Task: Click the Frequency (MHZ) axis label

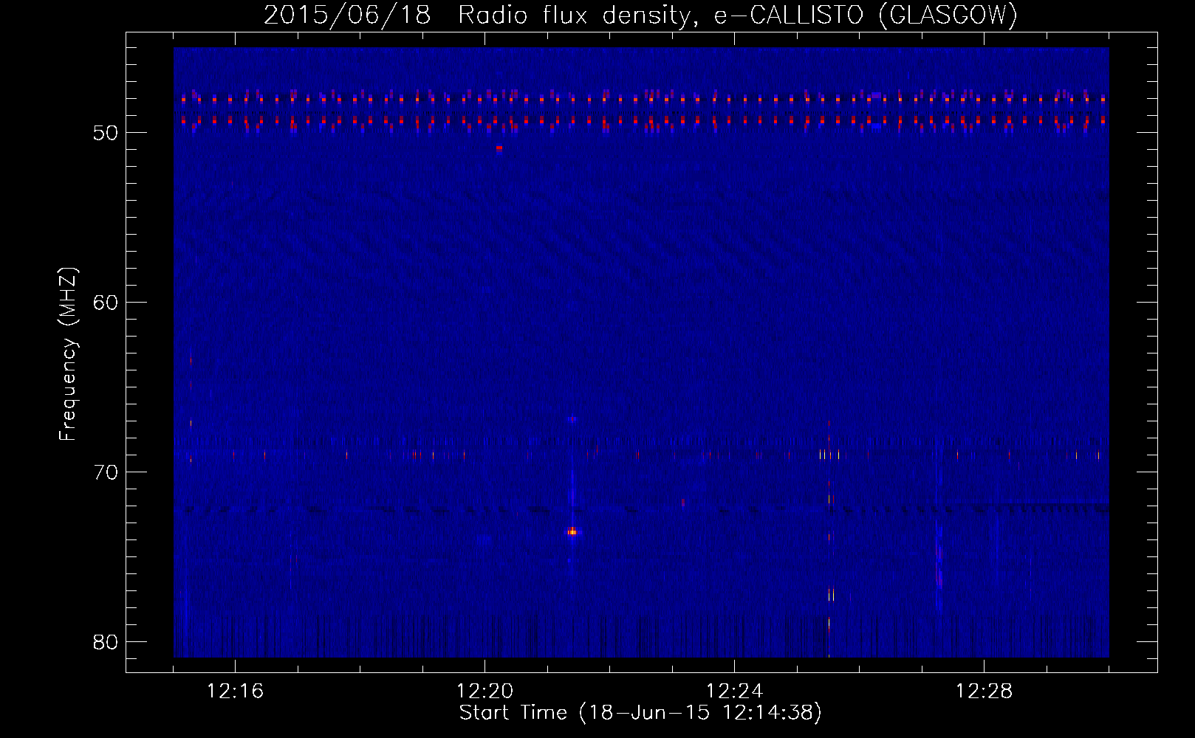Action: click(x=68, y=354)
